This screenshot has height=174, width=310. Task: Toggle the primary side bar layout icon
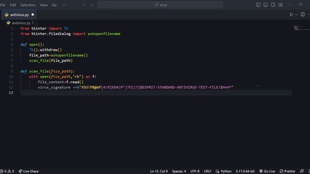(x=258, y=5)
